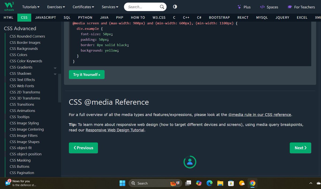Open the PHP tutorial tab
Viewport: 321px width, 189px height.
coord(120,17)
